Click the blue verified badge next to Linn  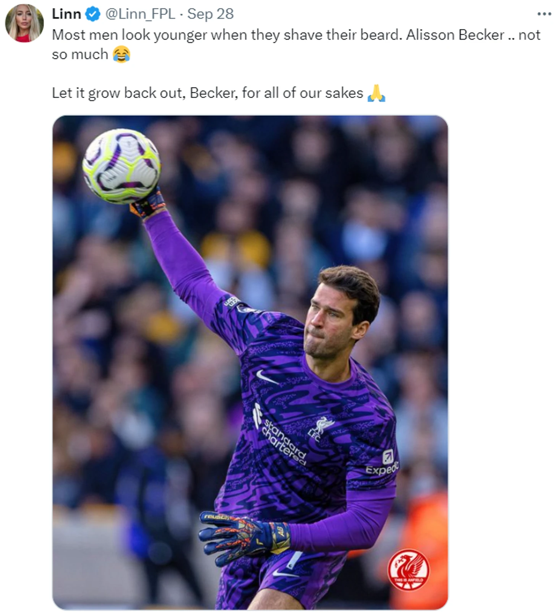(93, 14)
